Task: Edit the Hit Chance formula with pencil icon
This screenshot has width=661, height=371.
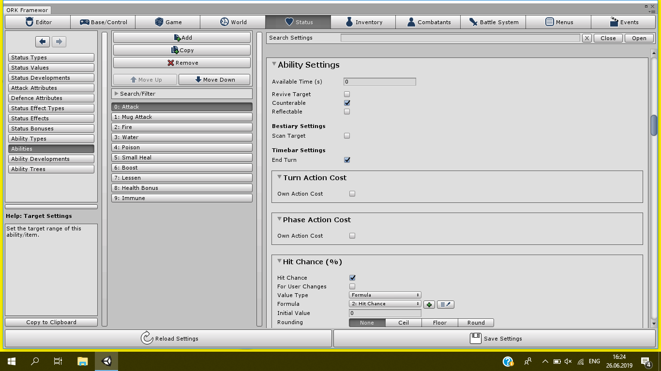Action: tap(446, 304)
